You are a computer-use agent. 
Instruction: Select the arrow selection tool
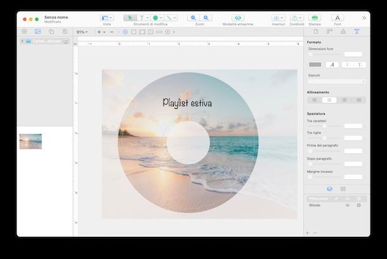click(129, 18)
